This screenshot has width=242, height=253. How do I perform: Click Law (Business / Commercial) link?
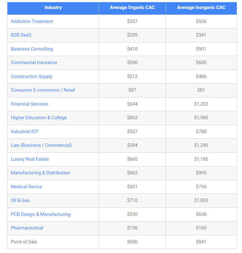(x=41, y=145)
